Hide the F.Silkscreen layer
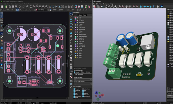The image size is (173, 104). (x=78, y=28)
